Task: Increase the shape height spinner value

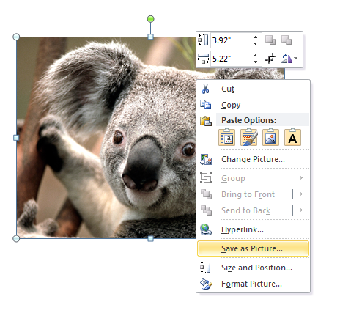Action: click(x=255, y=37)
